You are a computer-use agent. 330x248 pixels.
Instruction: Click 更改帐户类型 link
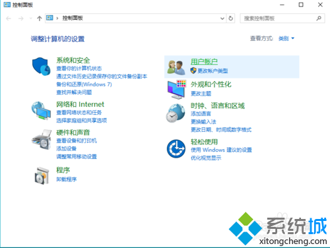pyautogui.click(x=213, y=71)
